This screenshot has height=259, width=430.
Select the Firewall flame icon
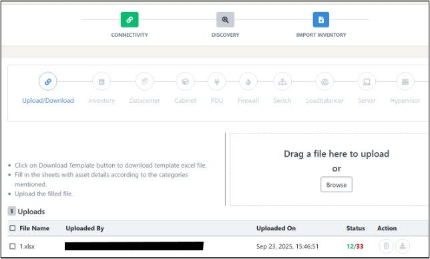coord(248,81)
